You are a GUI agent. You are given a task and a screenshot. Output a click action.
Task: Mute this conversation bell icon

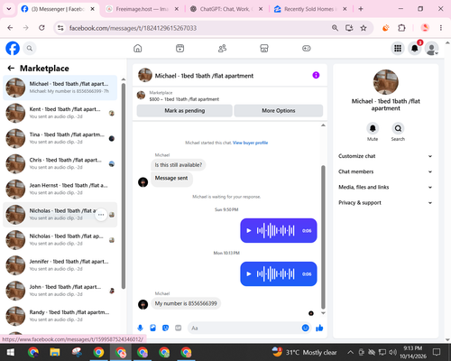point(373,128)
